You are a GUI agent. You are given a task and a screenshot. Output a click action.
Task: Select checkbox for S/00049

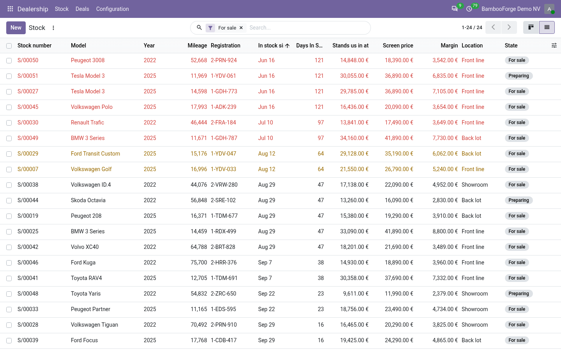tap(9, 138)
